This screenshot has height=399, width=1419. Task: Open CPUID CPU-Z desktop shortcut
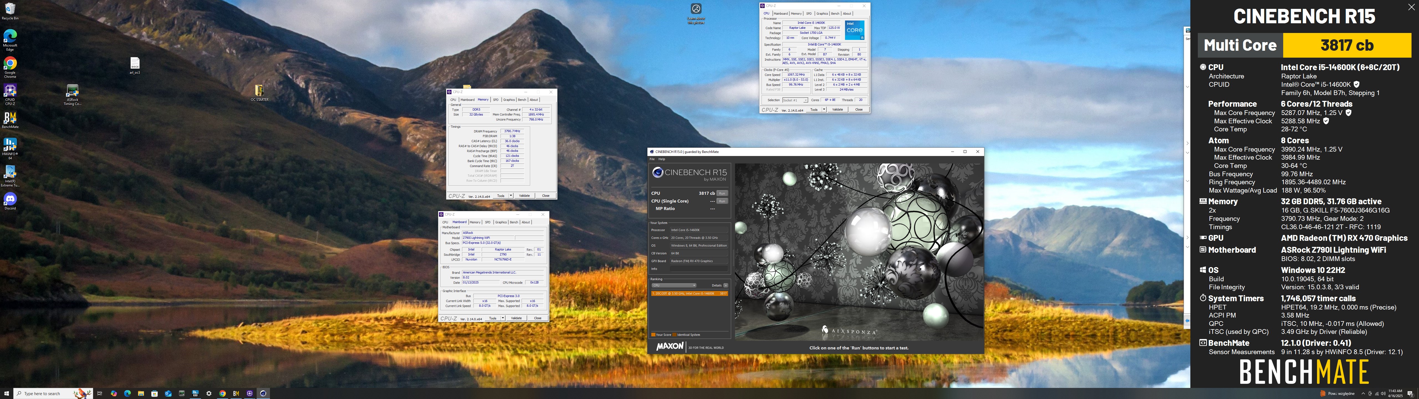[10, 94]
